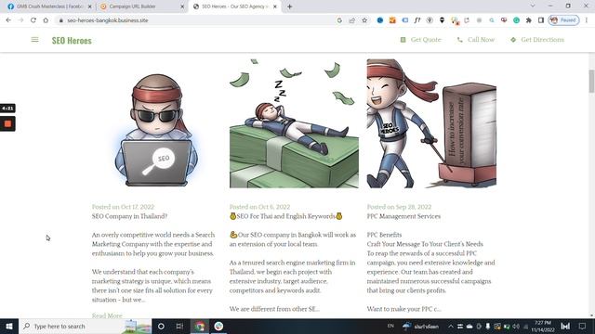This screenshot has width=595, height=334.
Task: Click the Call Now link
Action: (481, 40)
